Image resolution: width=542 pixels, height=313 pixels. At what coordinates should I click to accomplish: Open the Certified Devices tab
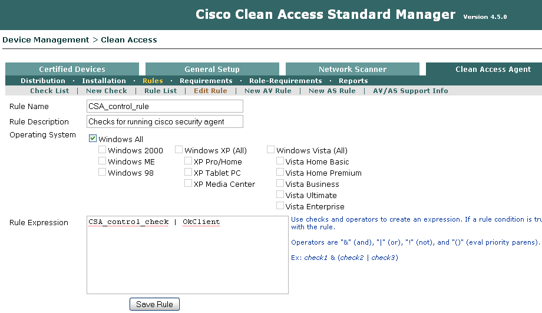(x=72, y=70)
